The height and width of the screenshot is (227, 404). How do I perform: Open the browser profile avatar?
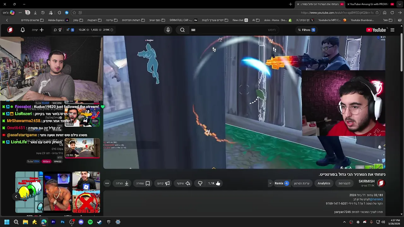click(27, 13)
